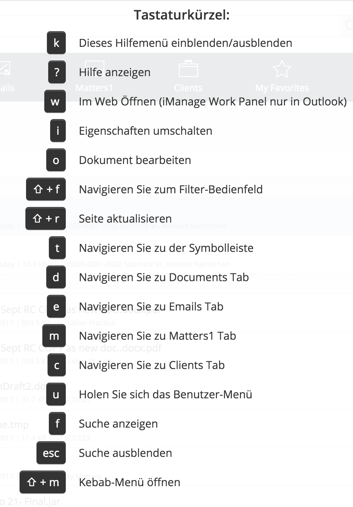This screenshot has height=507, width=353.
Task: Toggle the 't' Symbolleiste shortcut key
Action: point(57,248)
